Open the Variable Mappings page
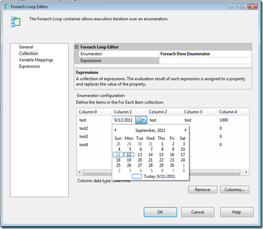This screenshot has width=263, height=229. point(36,60)
